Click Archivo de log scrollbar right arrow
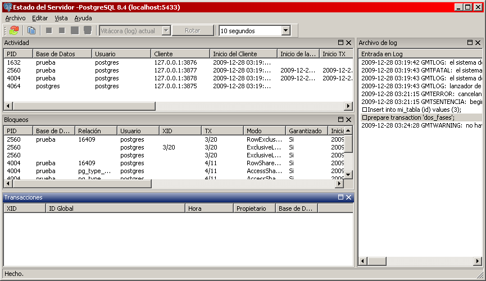This screenshot has height=281, width=486. coord(478,261)
